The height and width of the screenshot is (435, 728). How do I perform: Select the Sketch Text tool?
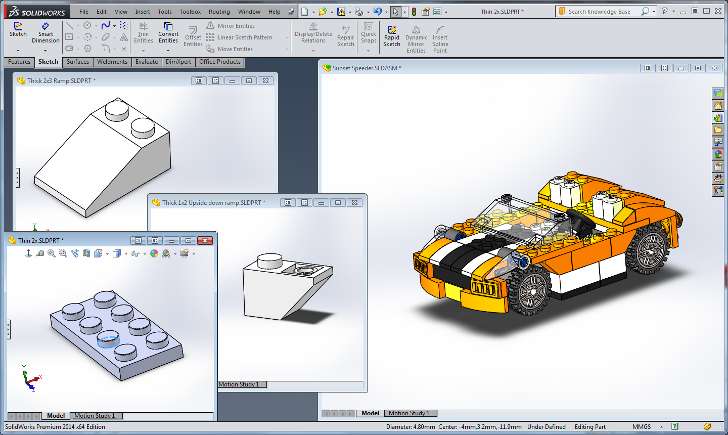(124, 37)
